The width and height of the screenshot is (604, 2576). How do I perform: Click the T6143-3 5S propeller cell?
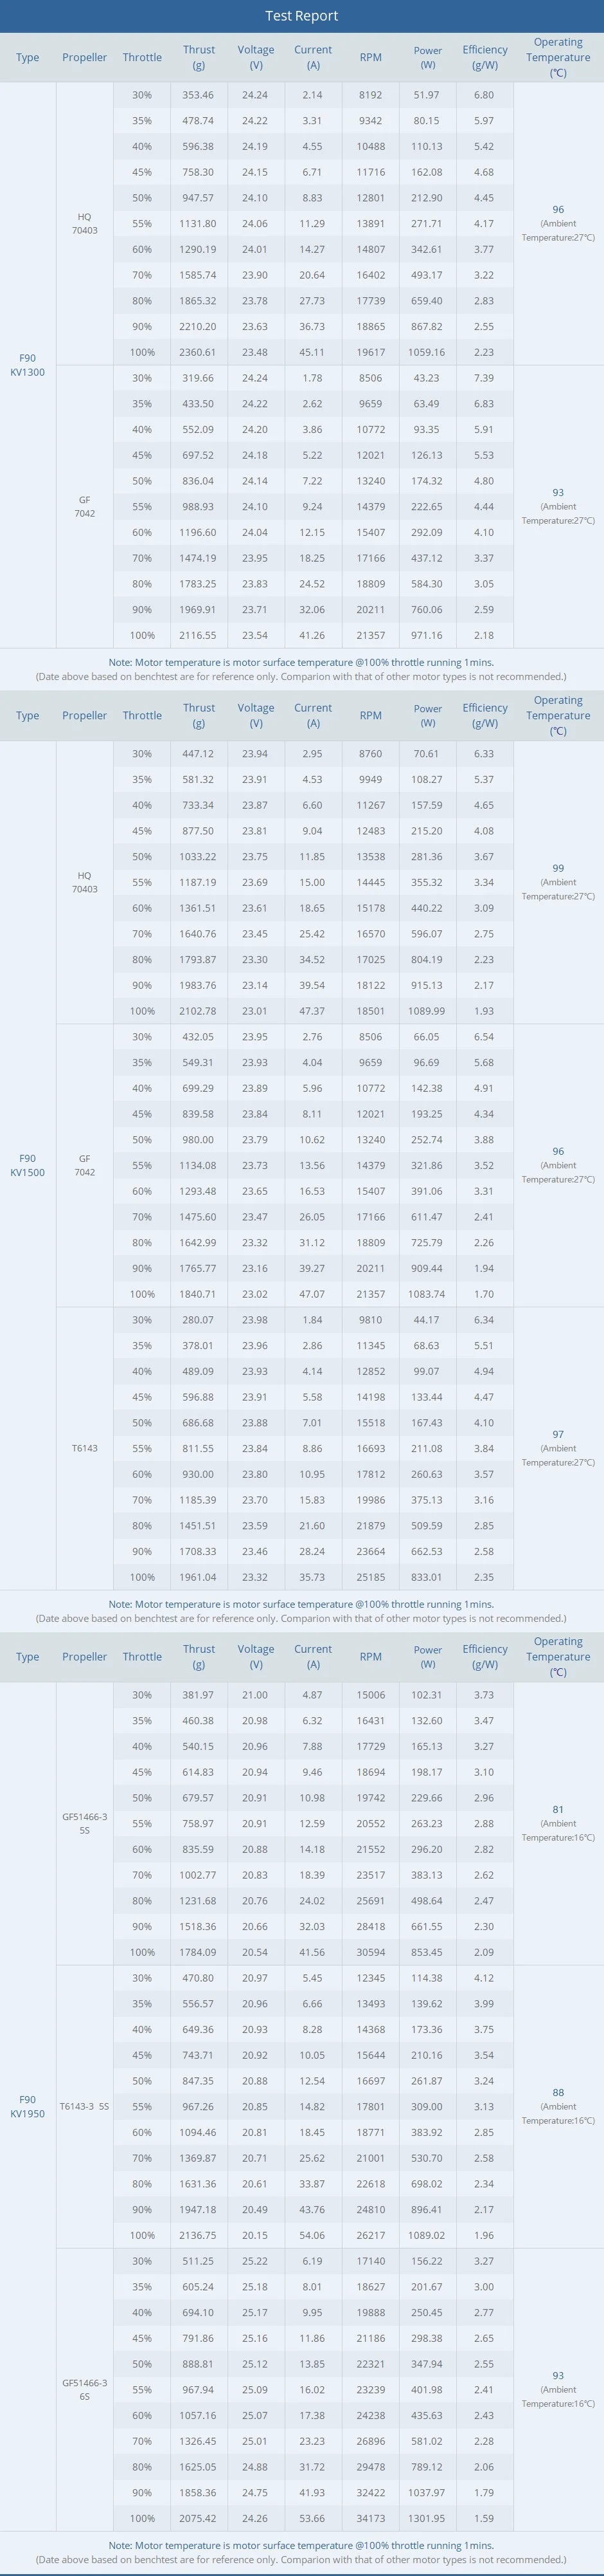coord(85,2106)
